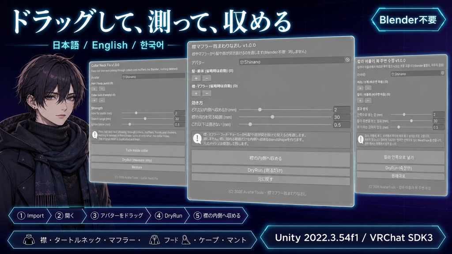Screen dimensions: 452x254
Task: Click the どれだけ内側へ収めるか slider handle
Action: (x=260, y=110)
